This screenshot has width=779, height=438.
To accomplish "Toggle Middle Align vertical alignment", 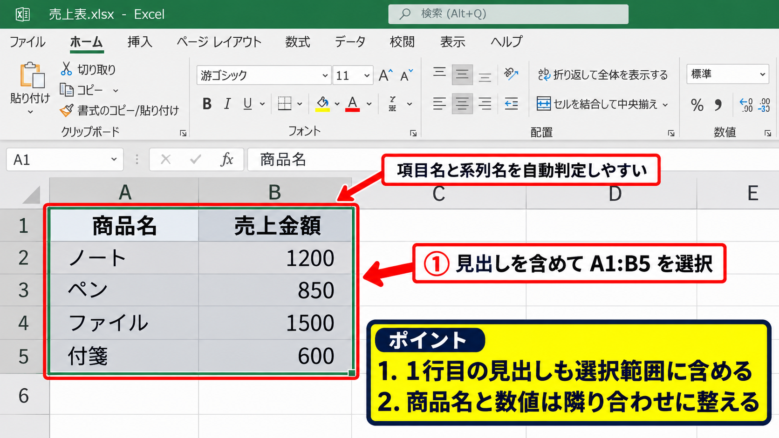I will [462, 74].
